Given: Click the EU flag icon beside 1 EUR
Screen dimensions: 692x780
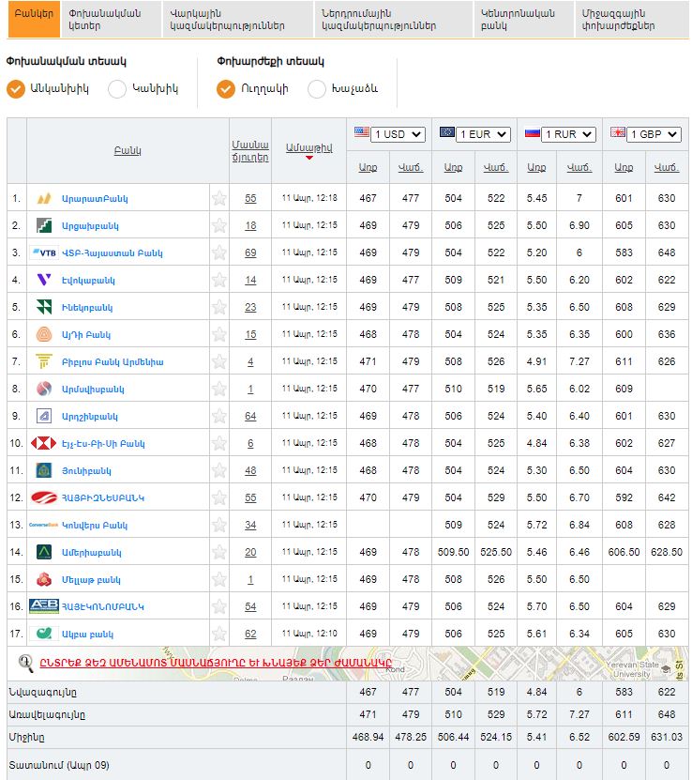Looking at the screenshot, I should (x=447, y=132).
